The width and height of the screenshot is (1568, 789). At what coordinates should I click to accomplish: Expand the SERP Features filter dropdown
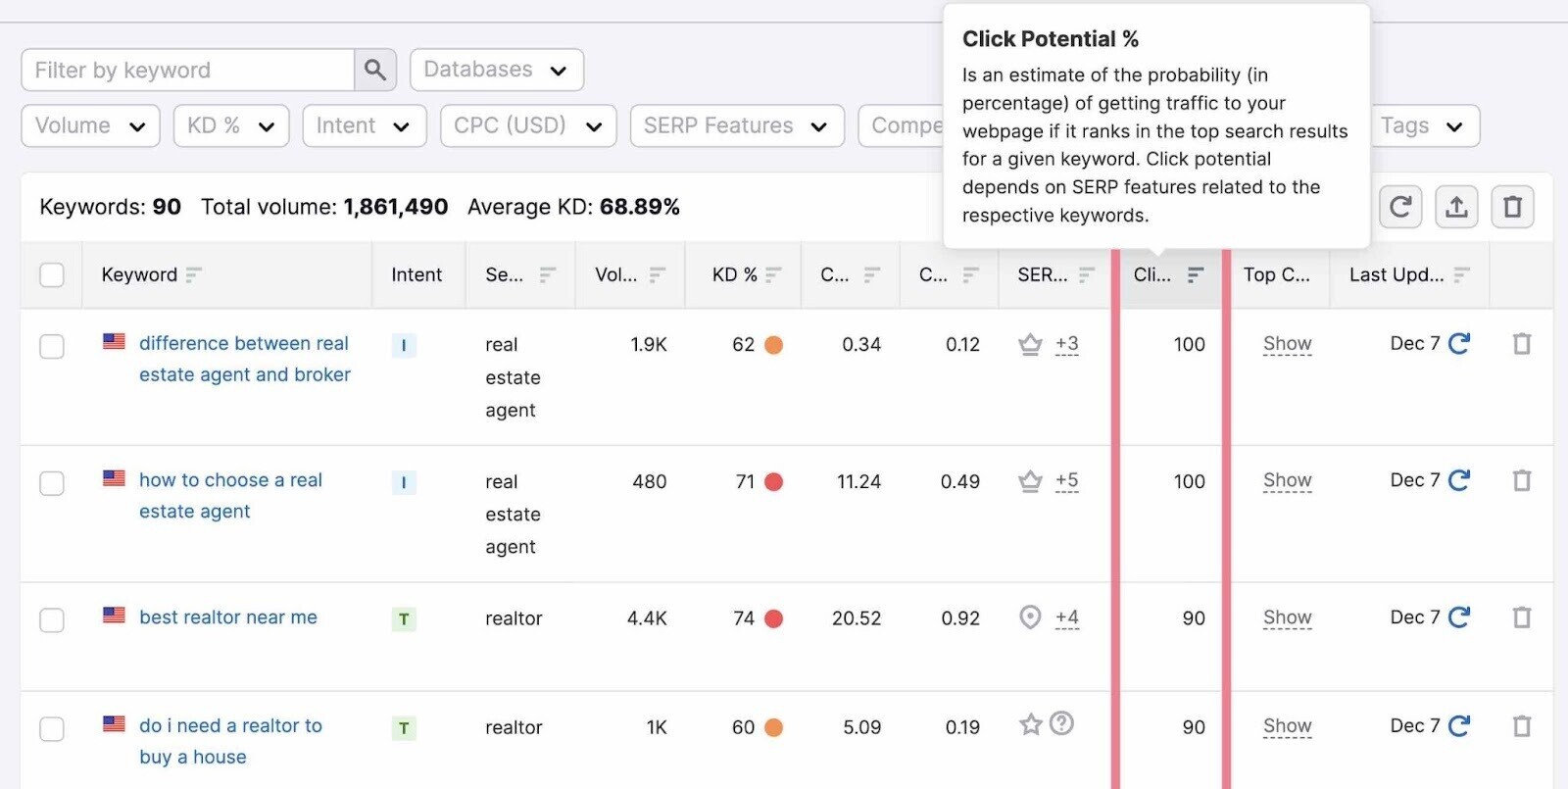coord(736,125)
